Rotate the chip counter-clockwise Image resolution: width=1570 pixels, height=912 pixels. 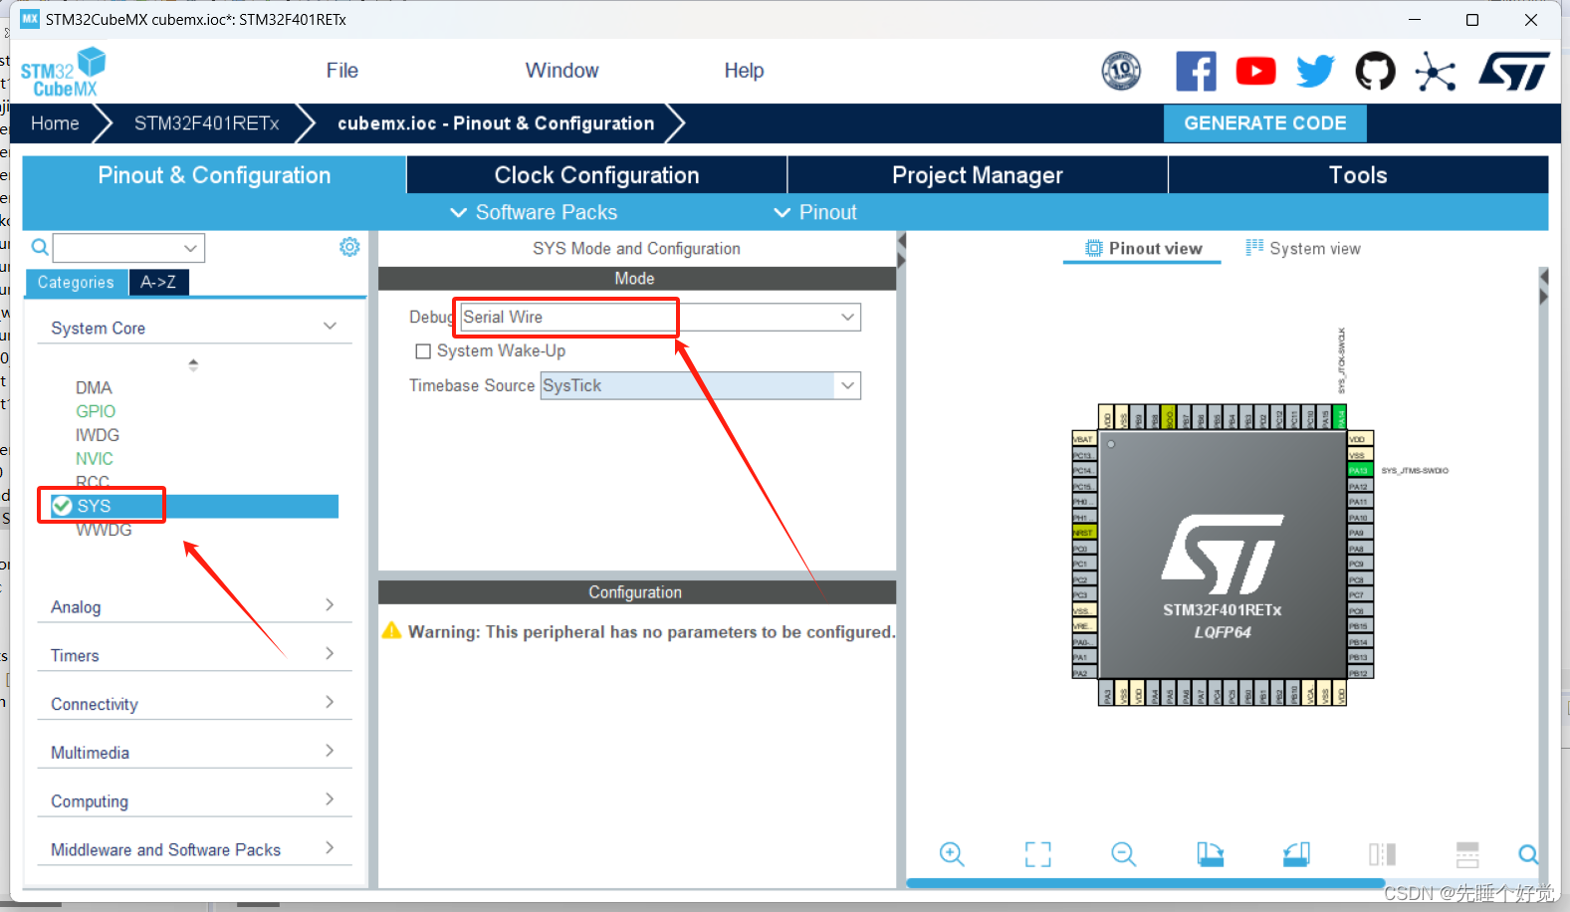[x=1296, y=854]
